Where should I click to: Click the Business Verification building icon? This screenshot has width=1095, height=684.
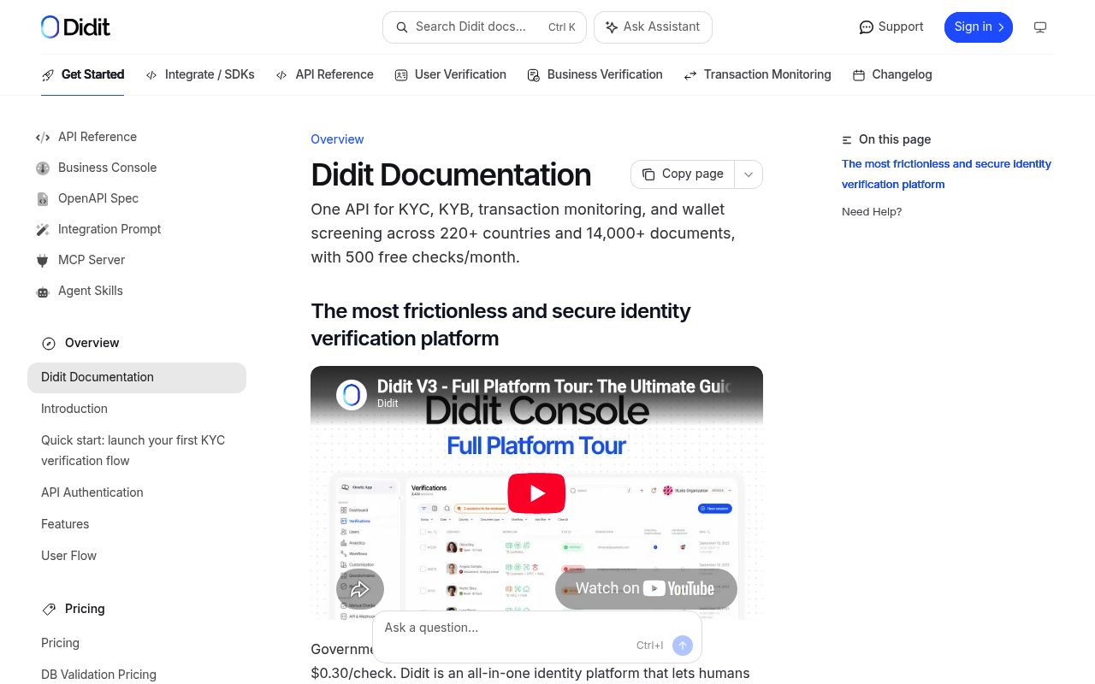[x=534, y=75]
